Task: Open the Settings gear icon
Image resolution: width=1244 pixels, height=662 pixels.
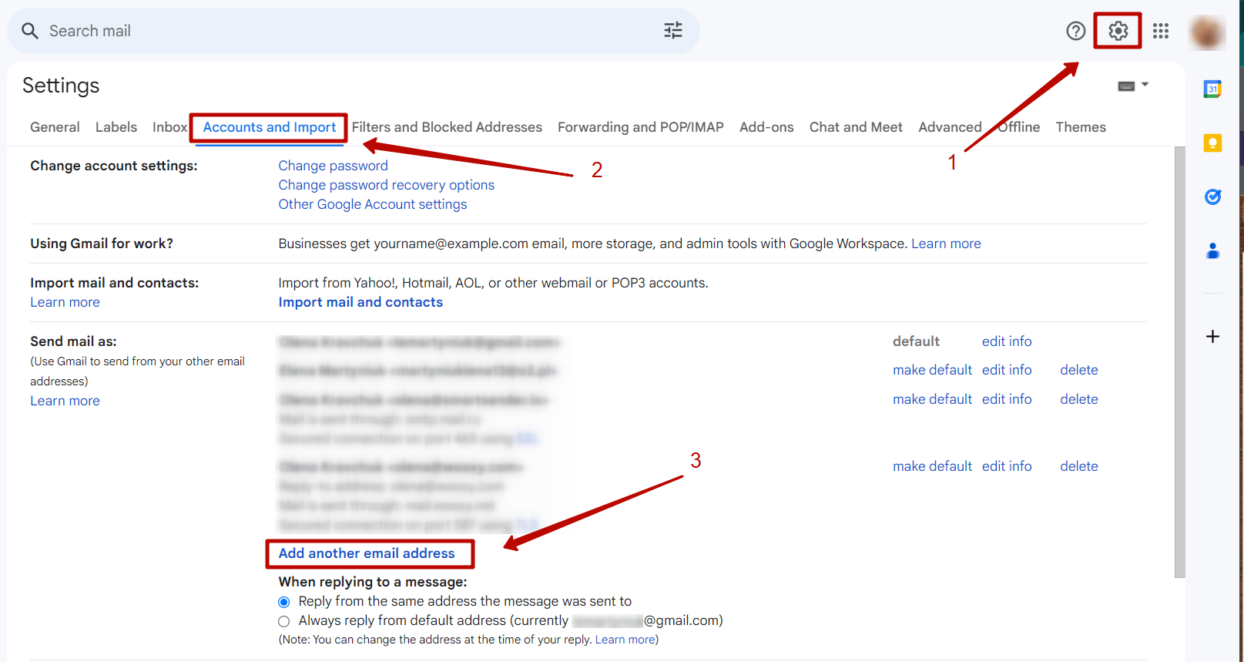Action: click(x=1118, y=31)
